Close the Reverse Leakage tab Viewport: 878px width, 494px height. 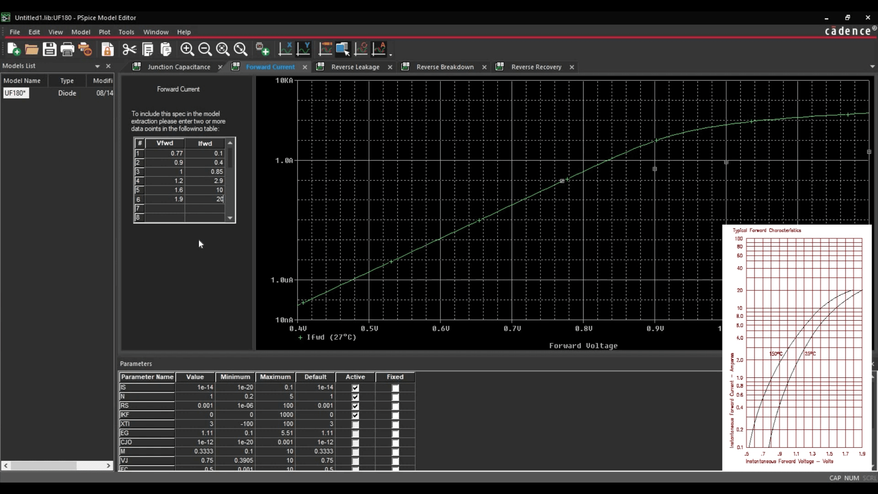click(x=390, y=67)
